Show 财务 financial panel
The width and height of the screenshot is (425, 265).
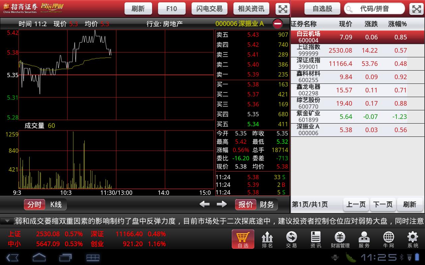(x=267, y=204)
